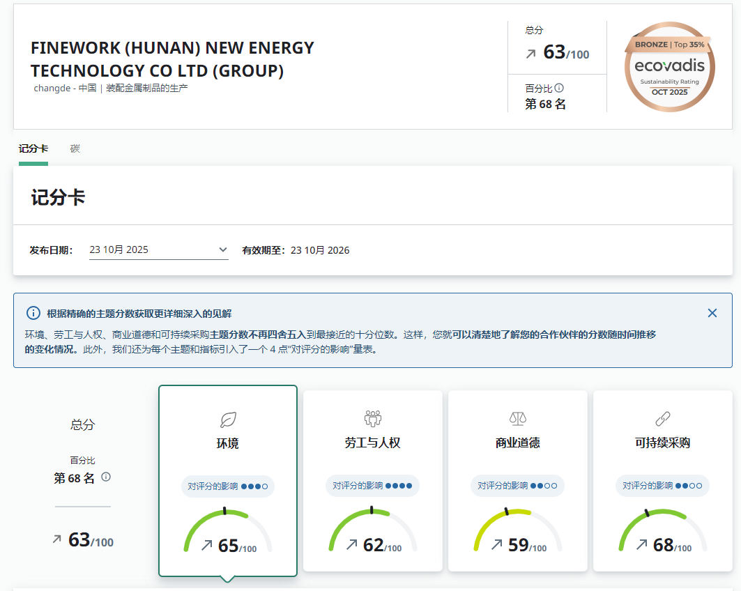
Task: Click the people icon on 劳工与人权 card
Action: click(x=373, y=419)
